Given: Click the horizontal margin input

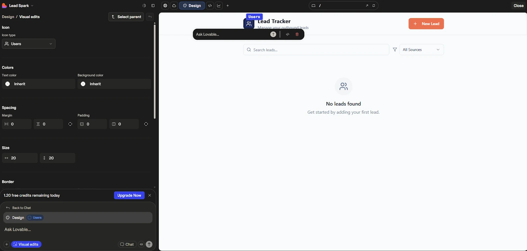Looking at the screenshot, I should (17, 124).
